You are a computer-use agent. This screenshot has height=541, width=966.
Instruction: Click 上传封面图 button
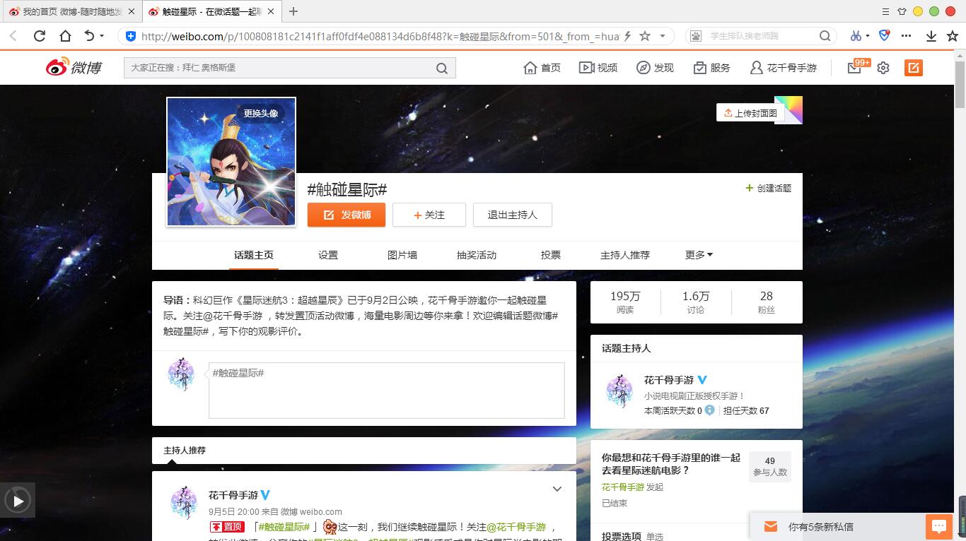tap(750, 113)
